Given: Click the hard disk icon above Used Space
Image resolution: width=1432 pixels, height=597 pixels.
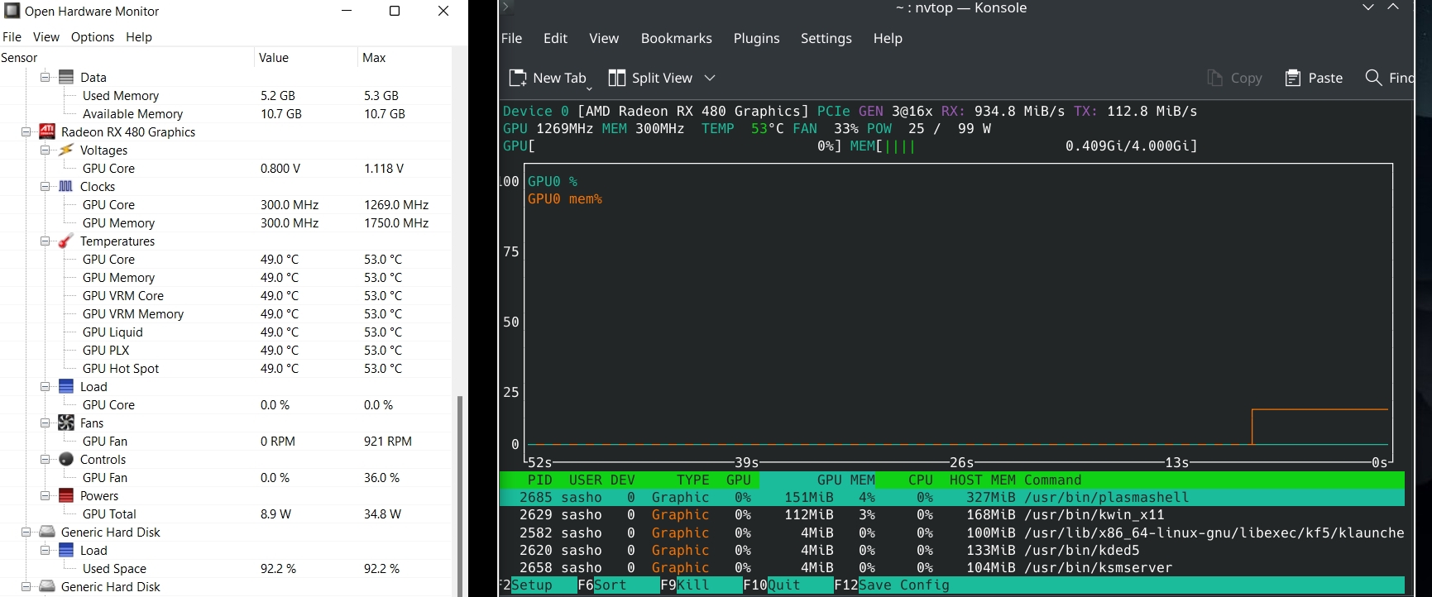Looking at the screenshot, I should [47, 532].
